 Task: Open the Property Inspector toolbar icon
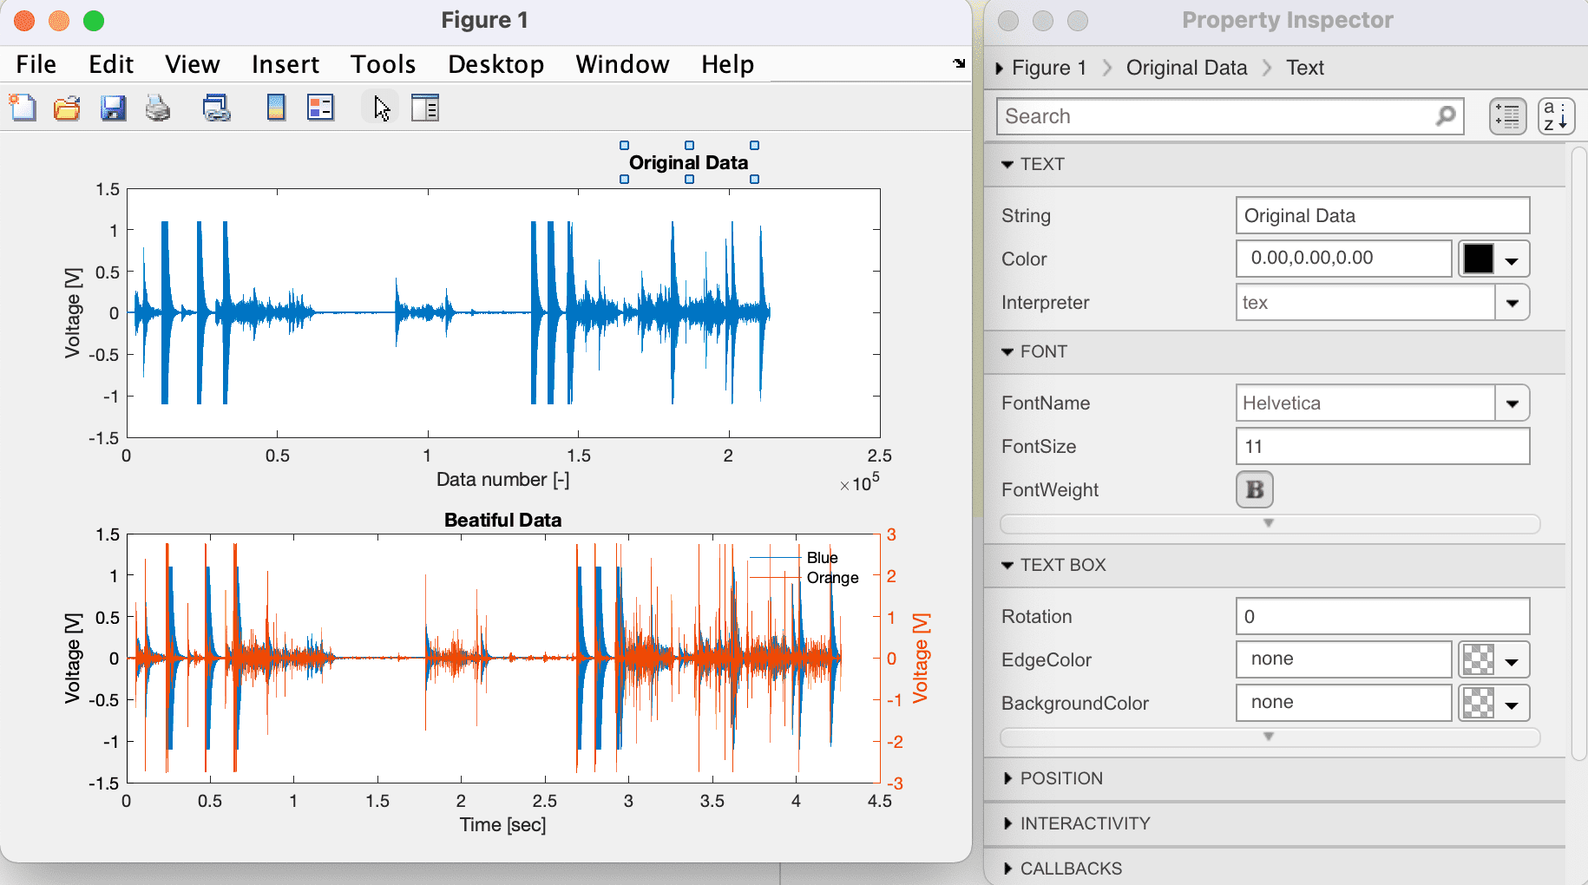pyautogui.click(x=425, y=108)
